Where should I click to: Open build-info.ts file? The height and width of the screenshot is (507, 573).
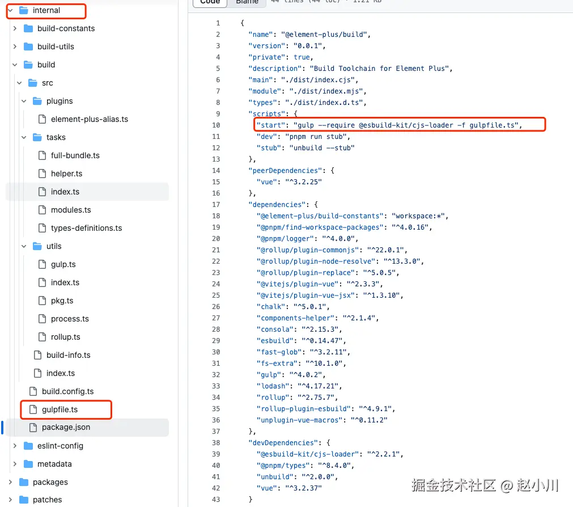tap(69, 355)
